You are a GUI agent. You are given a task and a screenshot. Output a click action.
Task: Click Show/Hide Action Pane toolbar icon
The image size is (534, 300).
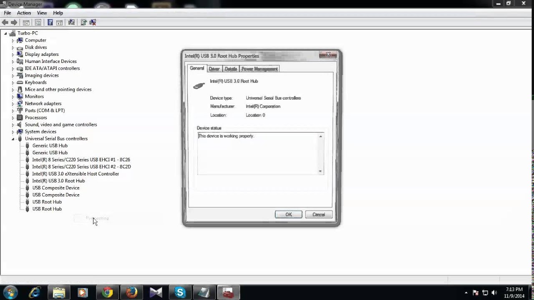point(59,22)
